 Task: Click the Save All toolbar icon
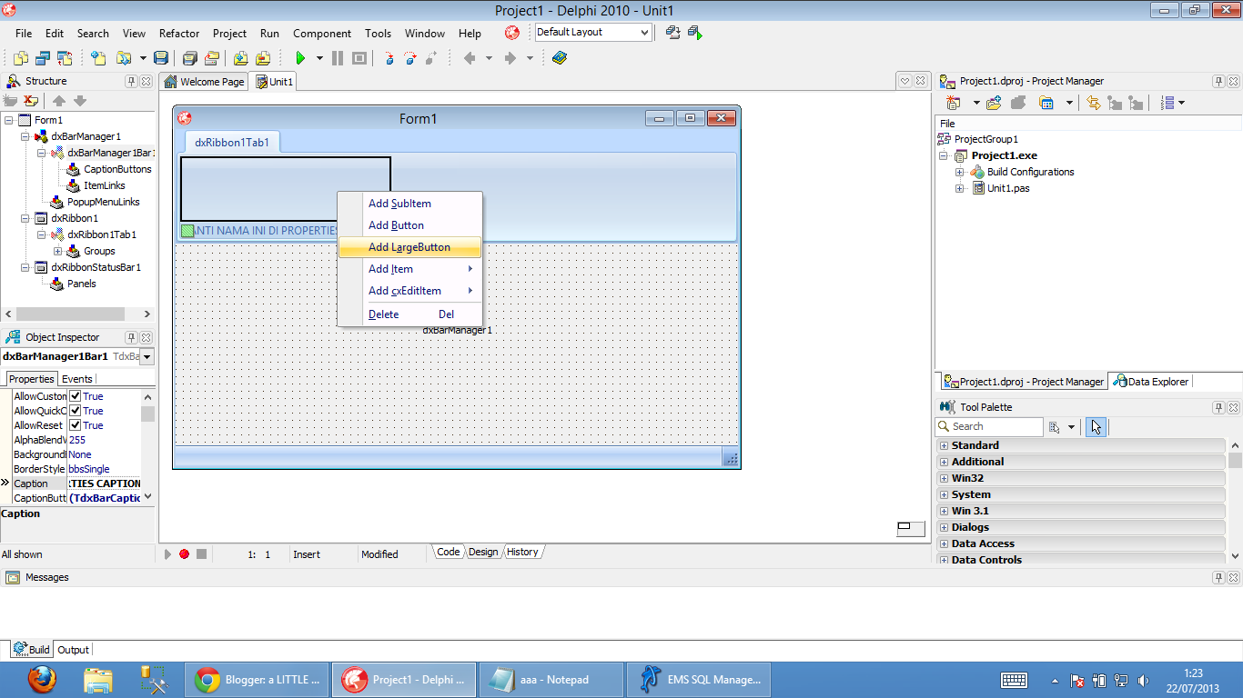(x=190, y=57)
